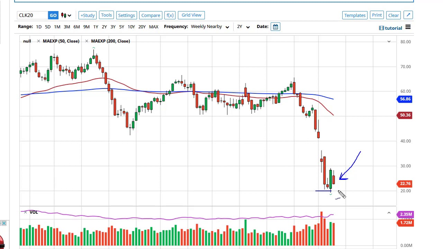Click the red 50.36 moving average label
The image size is (443, 249).
tap(404, 115)
